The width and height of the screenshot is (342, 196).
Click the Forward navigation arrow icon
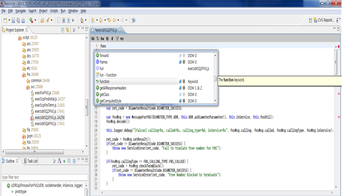pyautogui.click(x=122, y=20)
